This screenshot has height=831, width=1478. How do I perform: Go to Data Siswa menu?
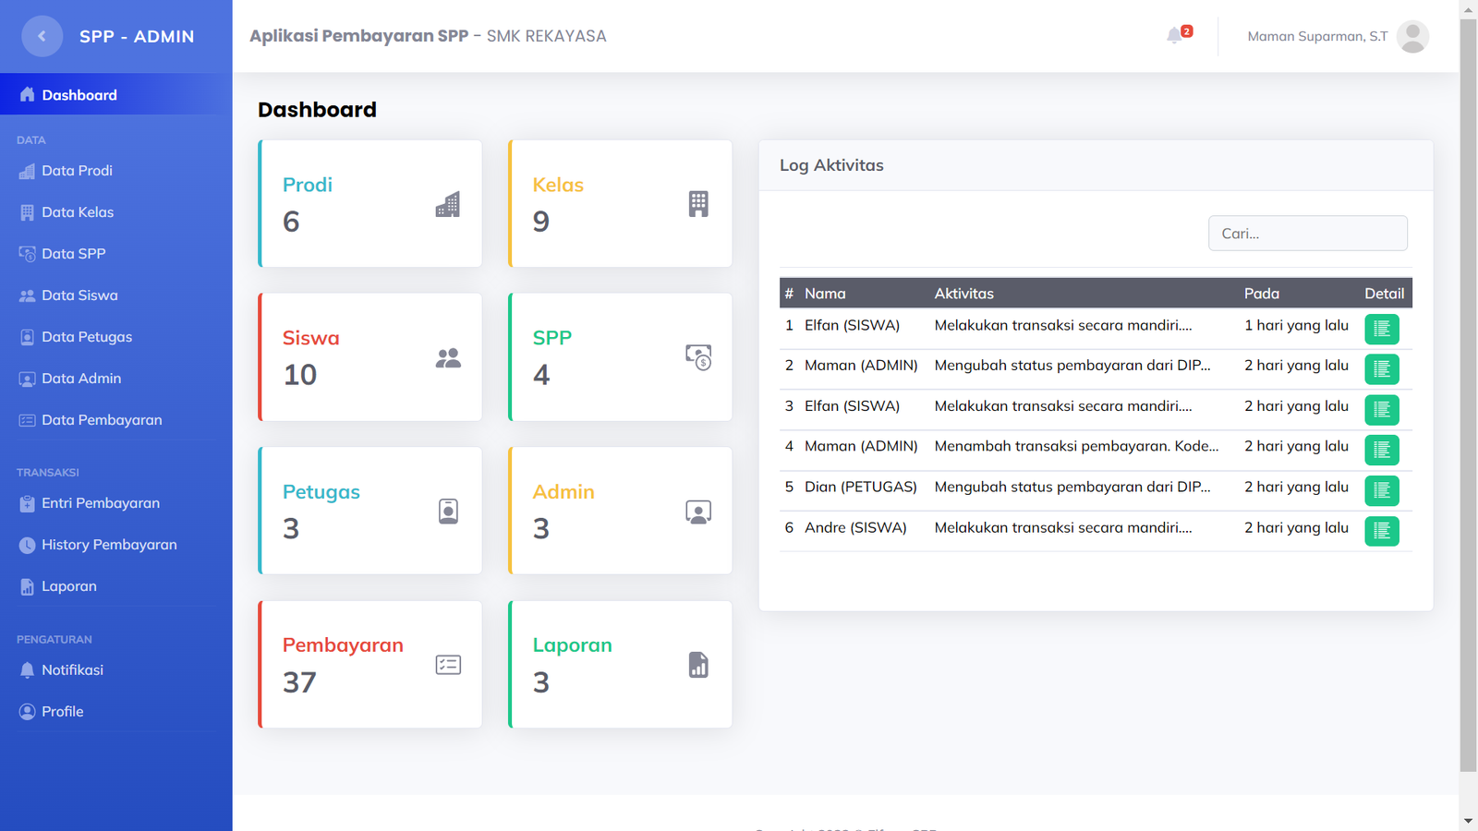point(79,295)
